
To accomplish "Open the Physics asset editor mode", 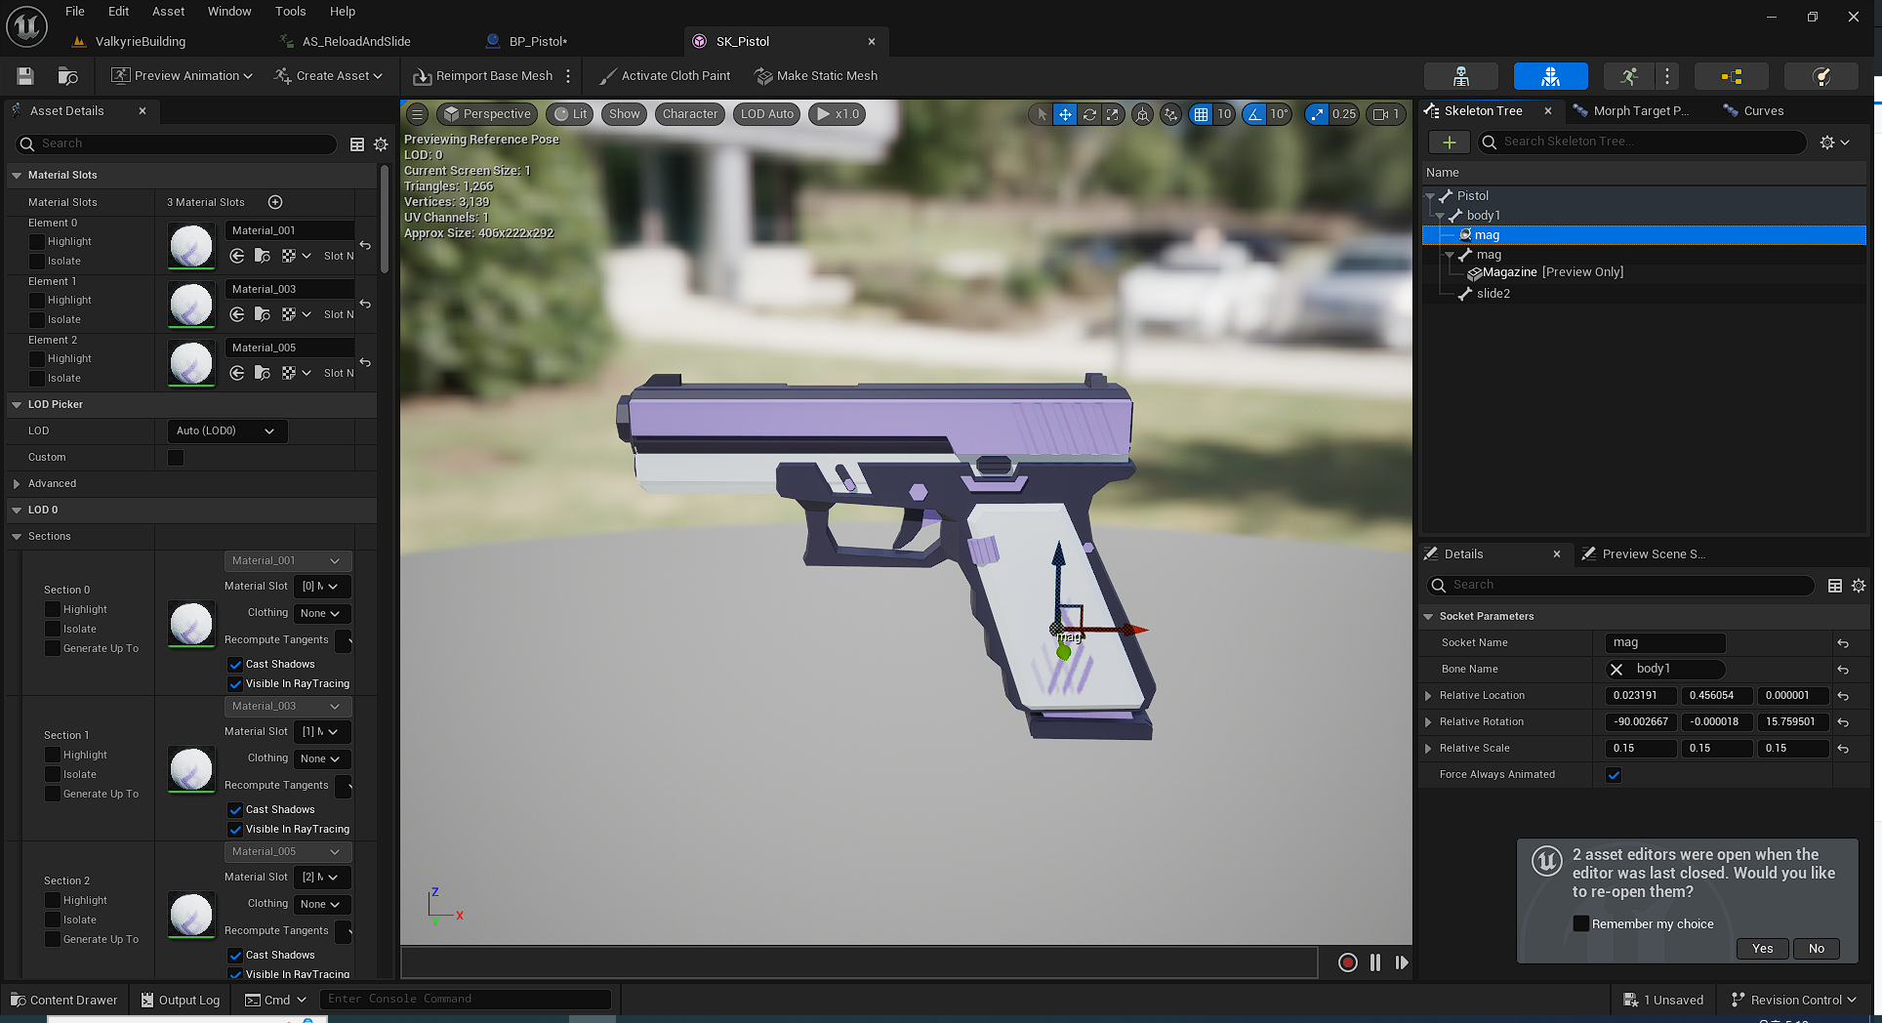I will [1821, 76].
